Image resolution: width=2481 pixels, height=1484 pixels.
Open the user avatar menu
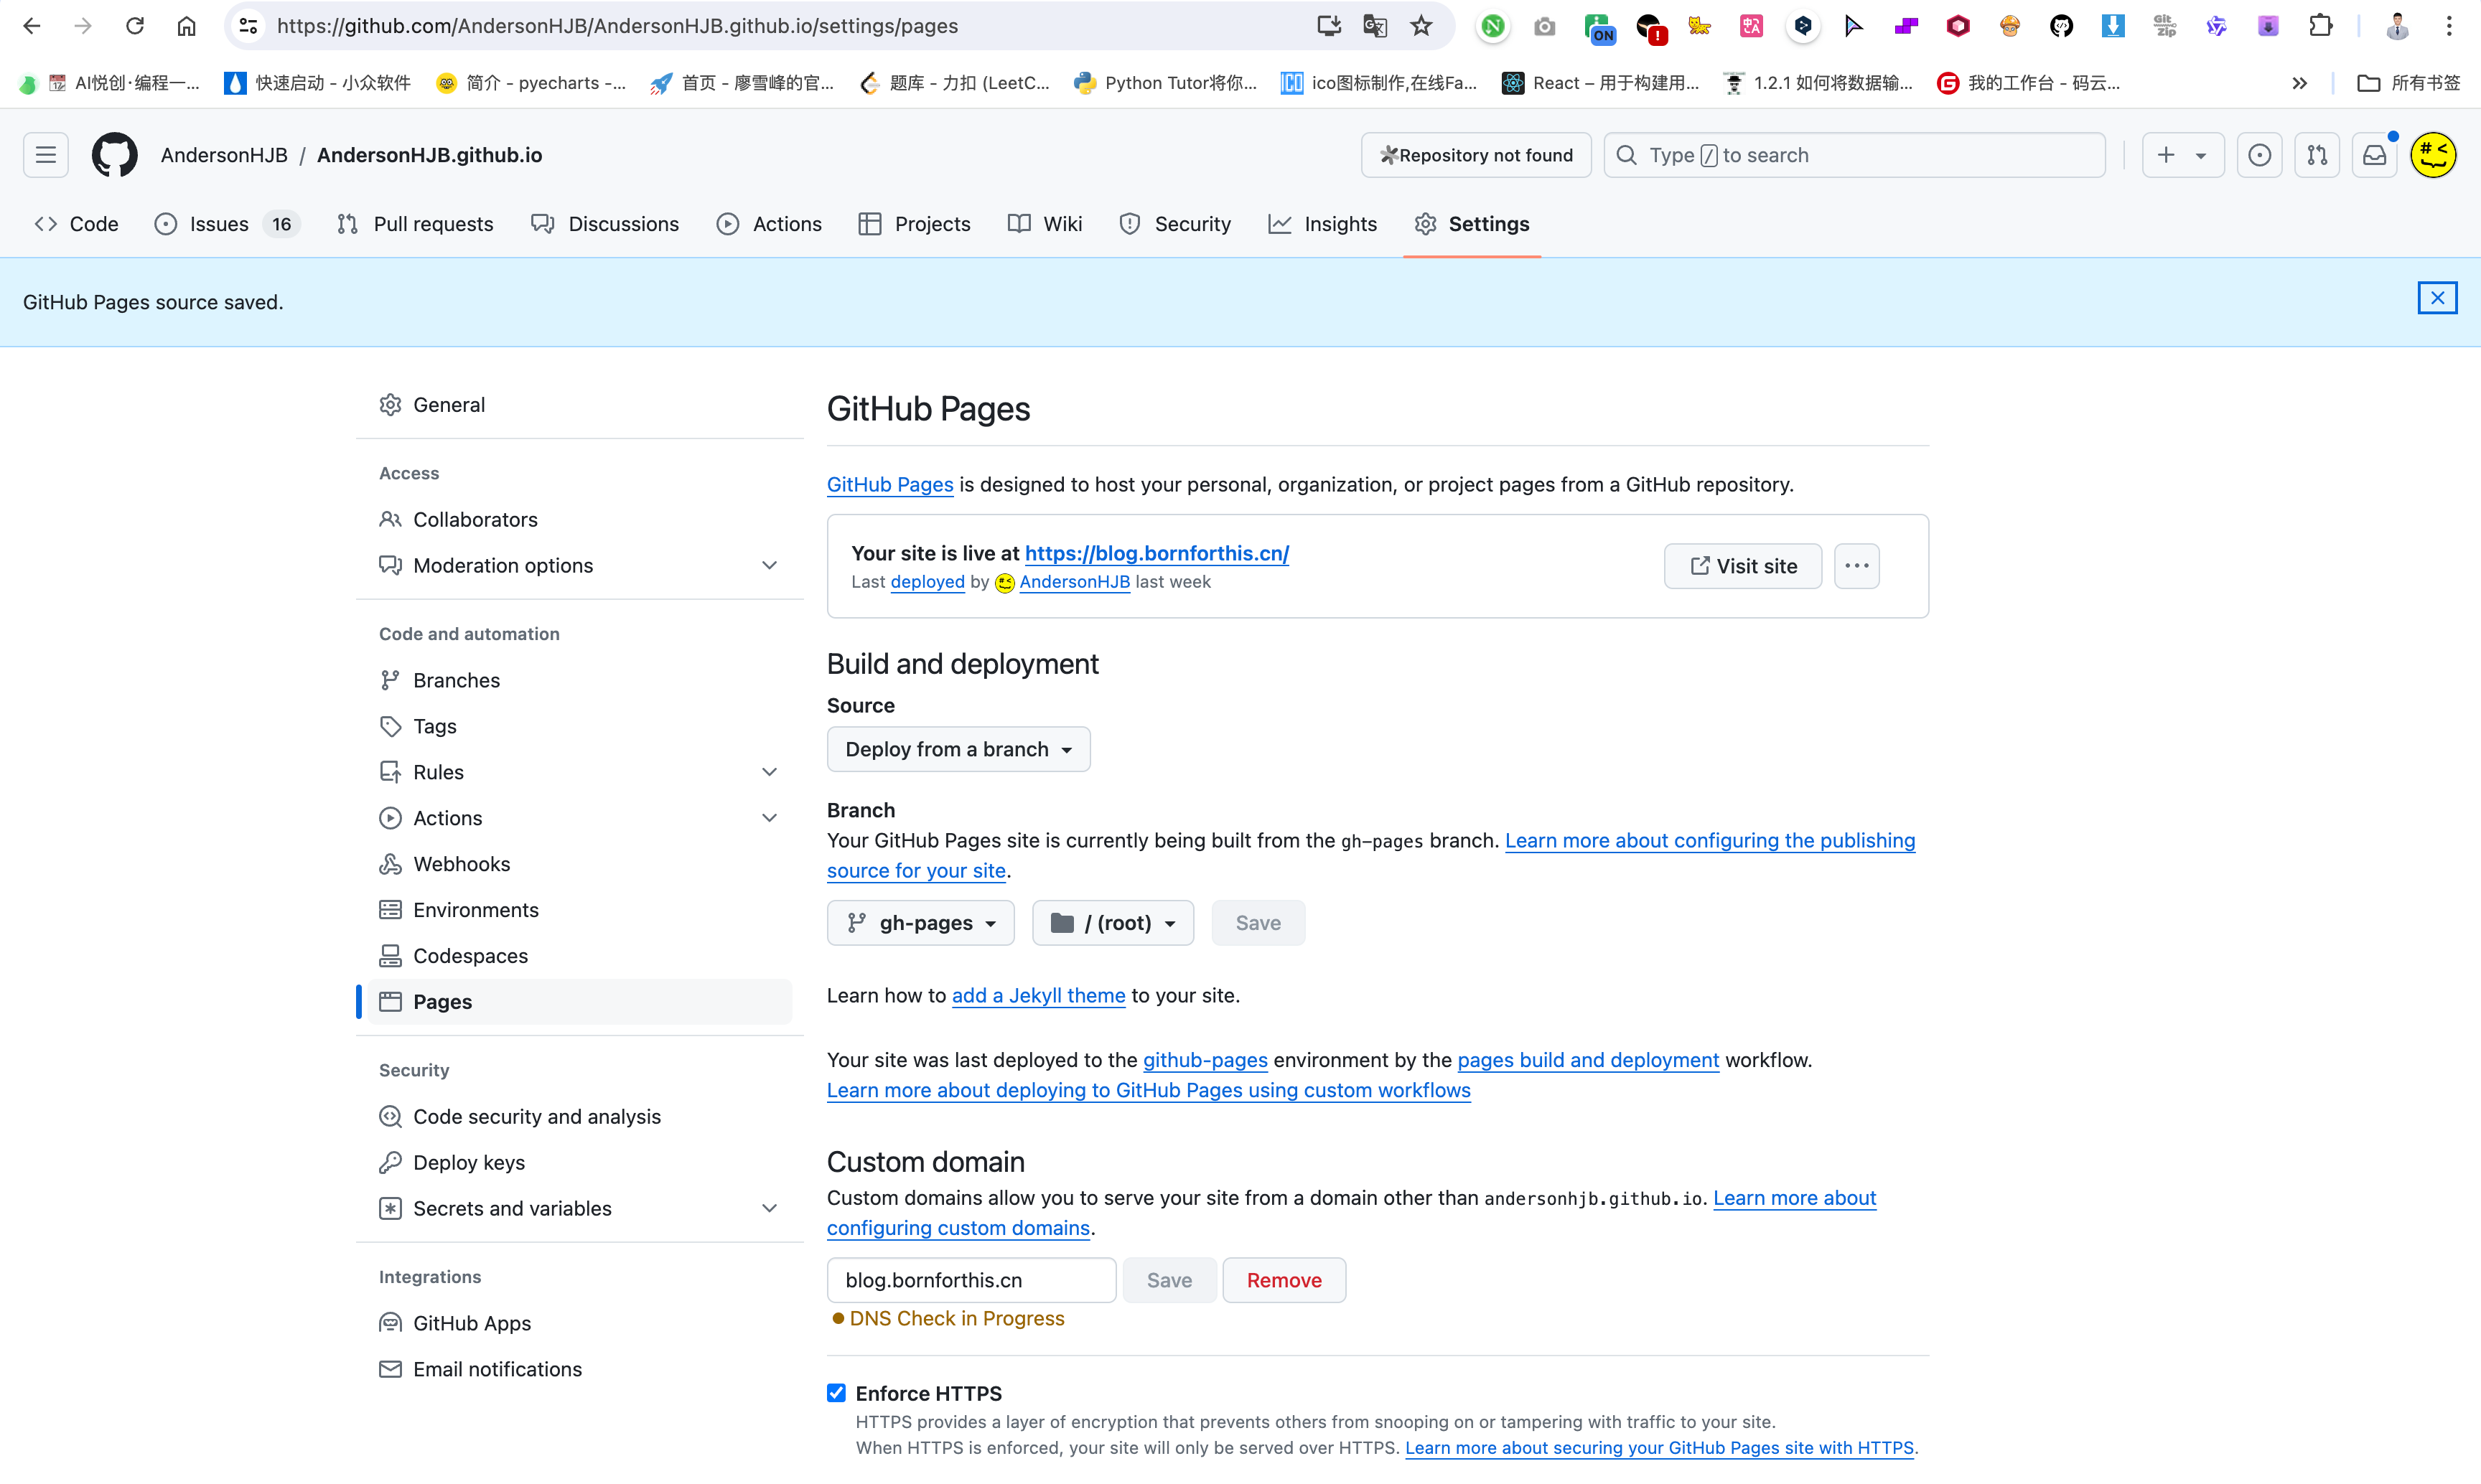click(2433, 155)
